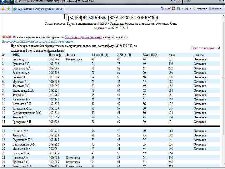The image size is (225, 169).
Task: Click the Идентиф. column header
Action: tap(55, 55)
